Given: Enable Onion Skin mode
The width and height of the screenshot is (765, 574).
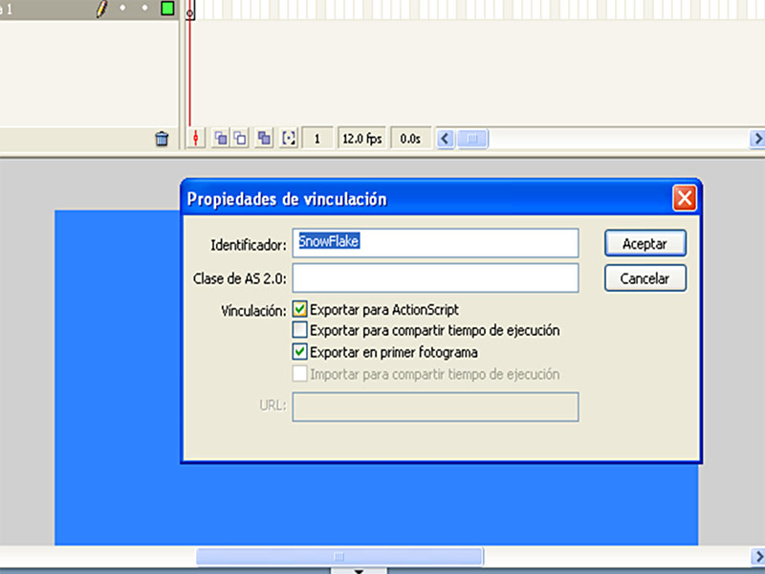Looking at the screenshot, I should click(x=220, y=138).
